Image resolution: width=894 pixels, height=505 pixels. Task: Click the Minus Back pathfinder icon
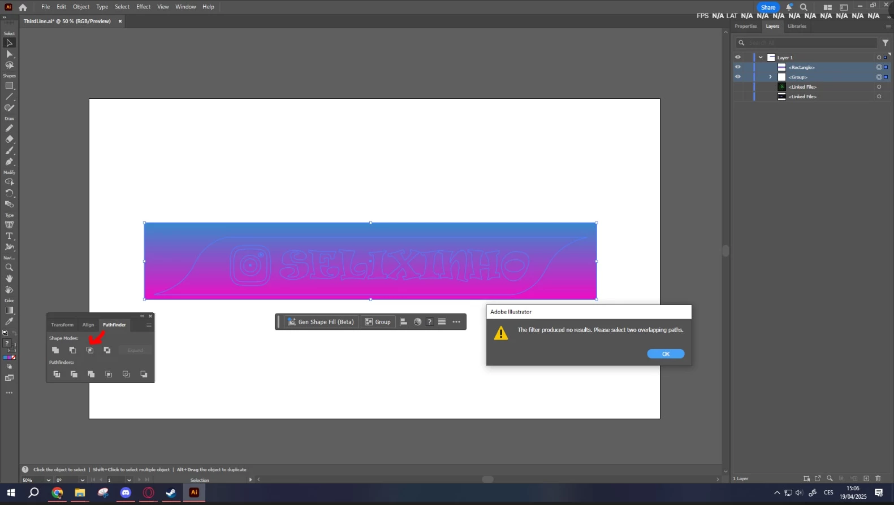(144, 374)
